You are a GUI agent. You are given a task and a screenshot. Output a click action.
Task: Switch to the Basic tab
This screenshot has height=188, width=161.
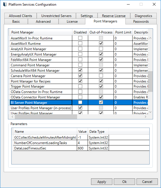coord(16,22)
